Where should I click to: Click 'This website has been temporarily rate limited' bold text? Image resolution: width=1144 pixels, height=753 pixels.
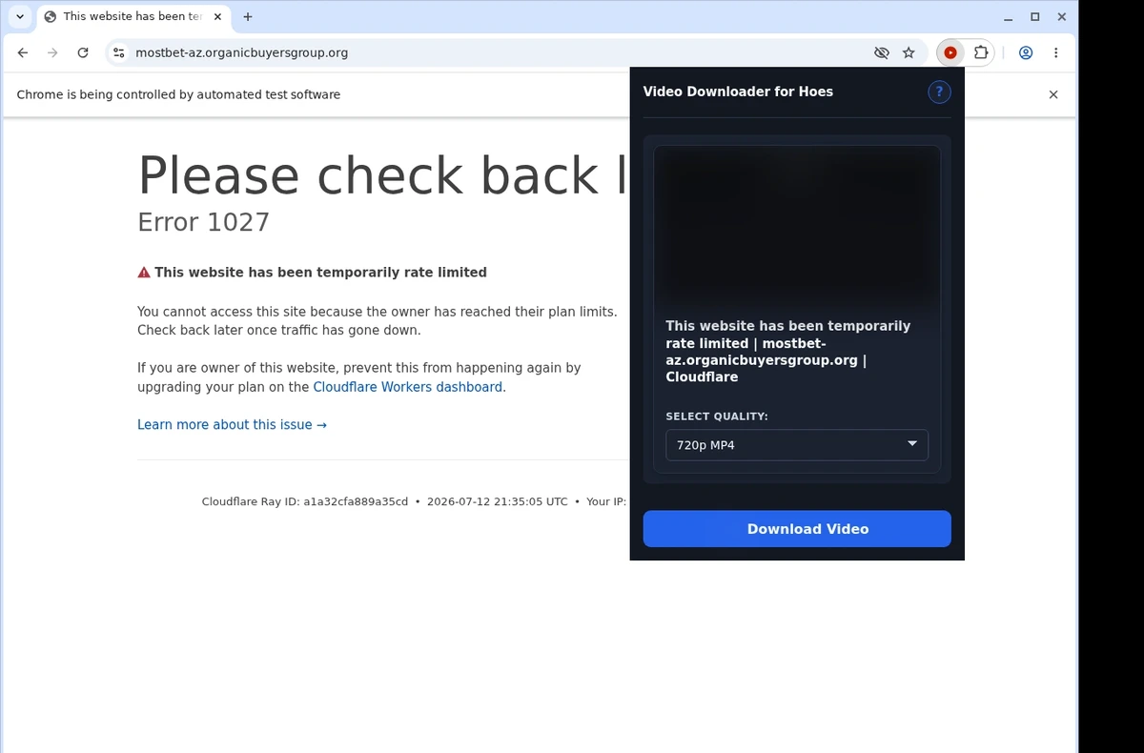point(320,273)
